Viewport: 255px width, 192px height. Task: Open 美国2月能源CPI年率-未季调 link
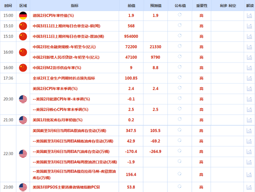click(x=61, y=99)
